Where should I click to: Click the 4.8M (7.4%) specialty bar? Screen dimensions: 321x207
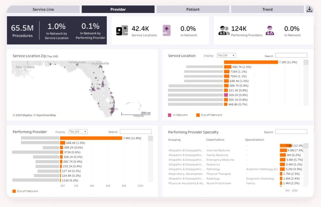[x=283, y=150]
